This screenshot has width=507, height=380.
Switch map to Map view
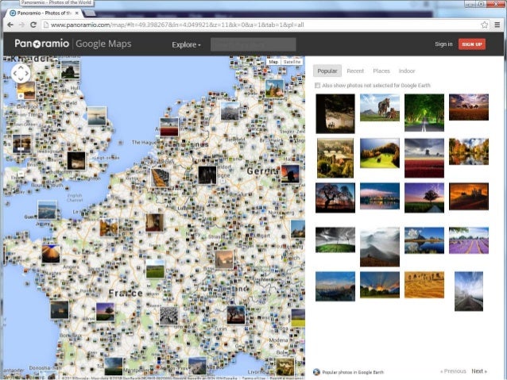[x=273, y=61]
